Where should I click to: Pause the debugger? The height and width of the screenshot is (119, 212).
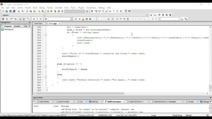117,11
